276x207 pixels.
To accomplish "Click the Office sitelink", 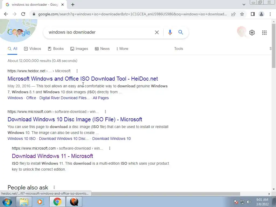I will pyautogui.click(x=31, y=98).
